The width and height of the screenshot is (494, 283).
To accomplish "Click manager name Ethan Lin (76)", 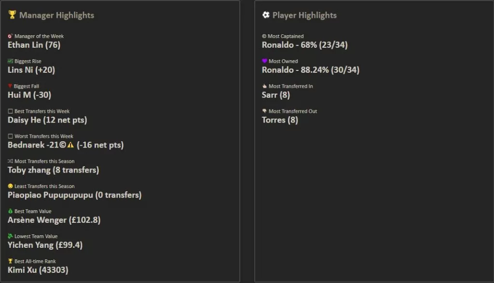I will 34,45.
